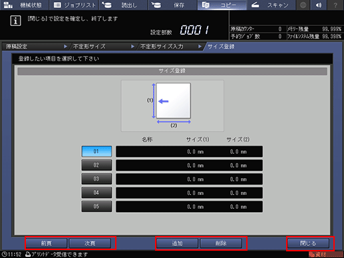Open the 保存 store tab
This screenshot has height=258, width=344.
(x=172, y=5)
